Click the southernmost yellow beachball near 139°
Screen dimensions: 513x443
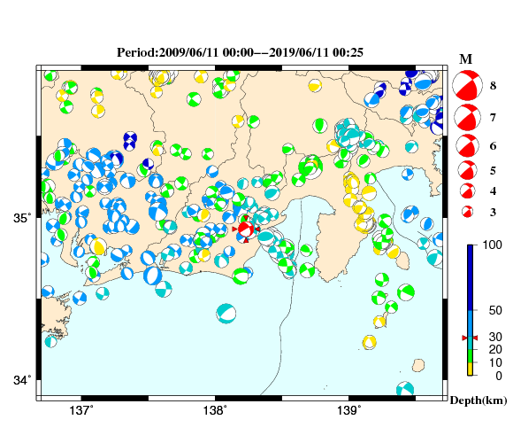[x=370, y=342]
